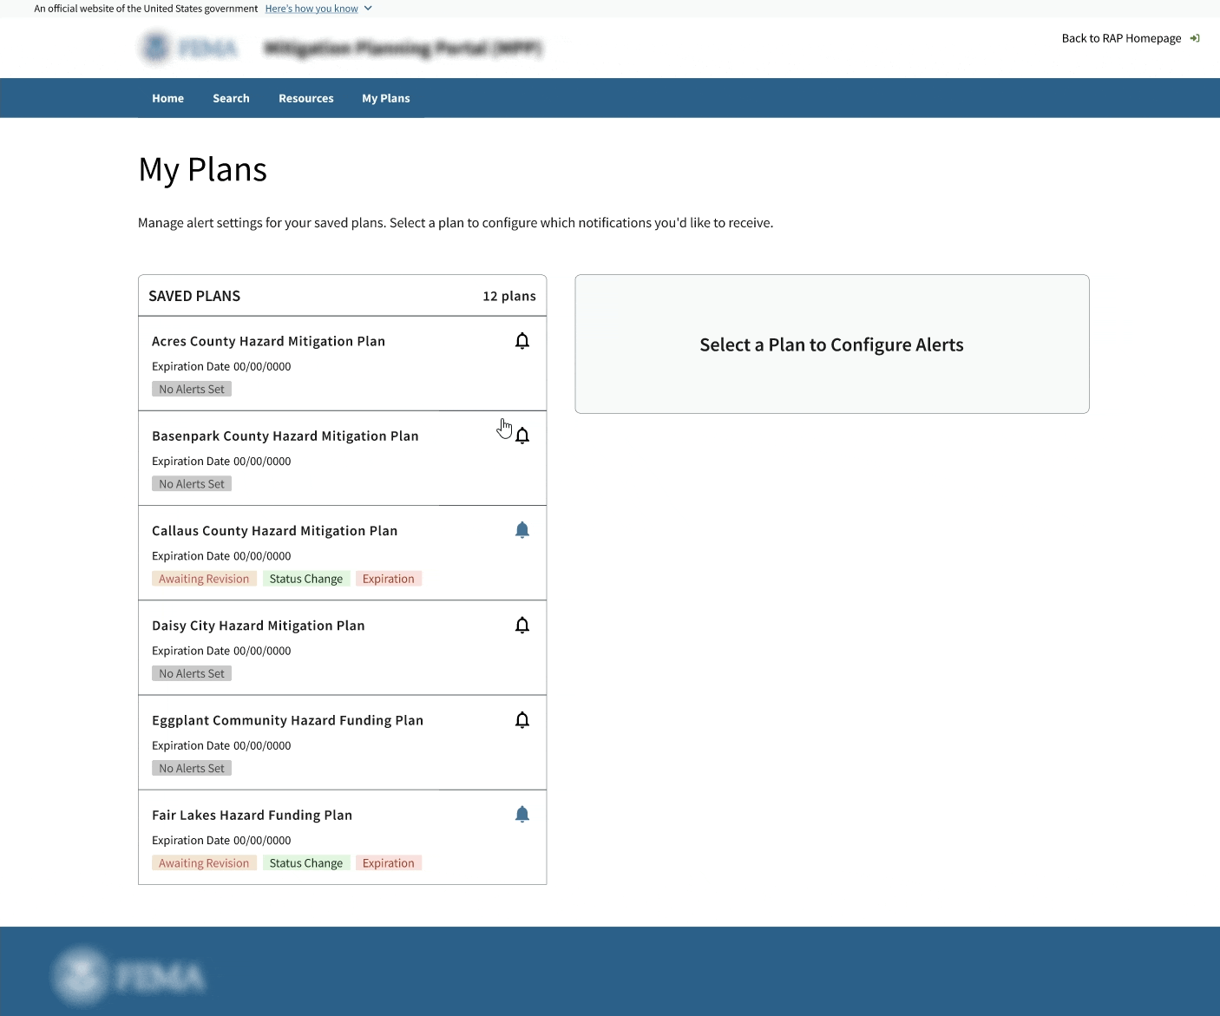Click the Back to RAP Homepage arrow icon

1195,38
